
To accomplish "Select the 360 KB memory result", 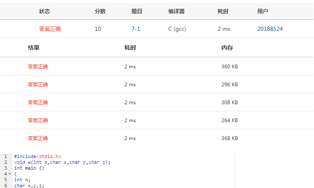I will pyautogui.click(x=230, y=66).
